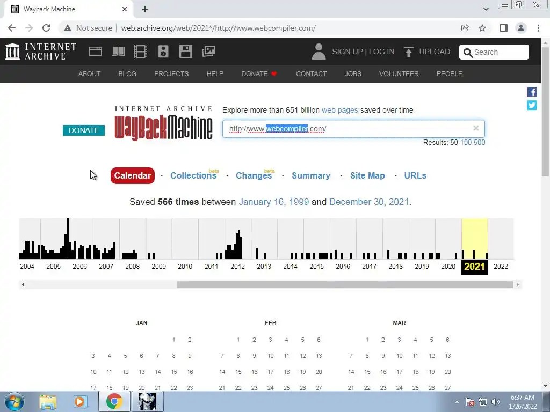Switch to the Changes tab

pyautogui.click(x=254, y=175)
